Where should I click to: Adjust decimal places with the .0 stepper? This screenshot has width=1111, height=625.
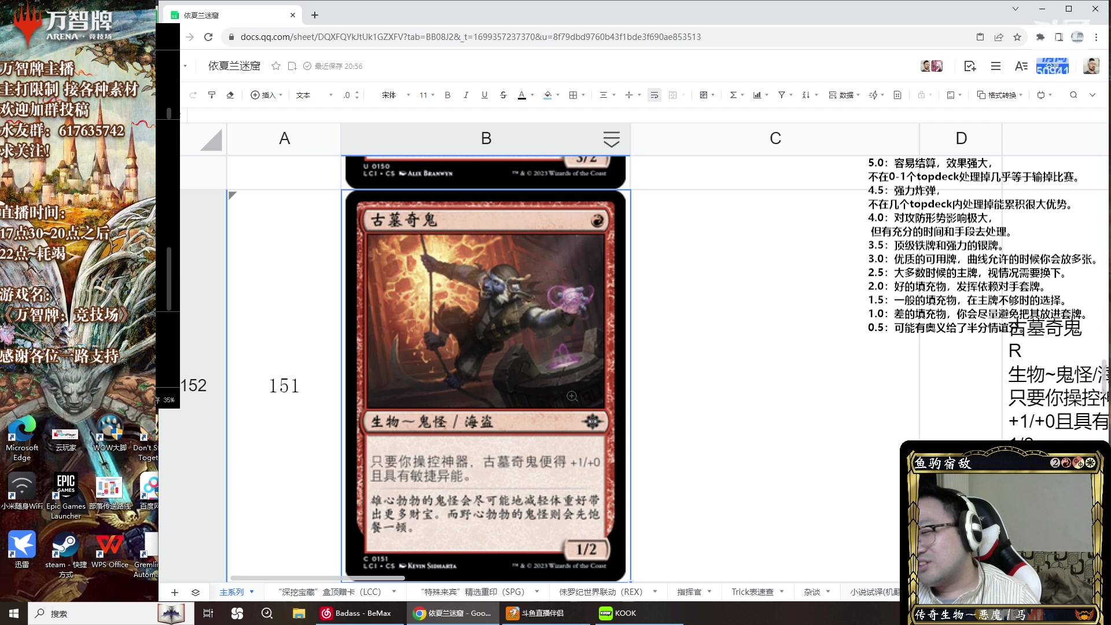point(351,95)
